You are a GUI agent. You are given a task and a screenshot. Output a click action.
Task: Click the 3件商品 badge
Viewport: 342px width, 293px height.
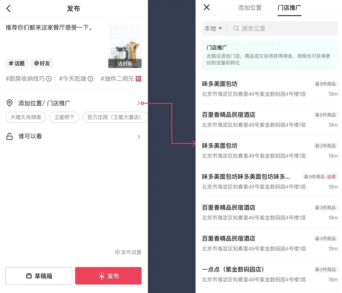pos(326,208)
